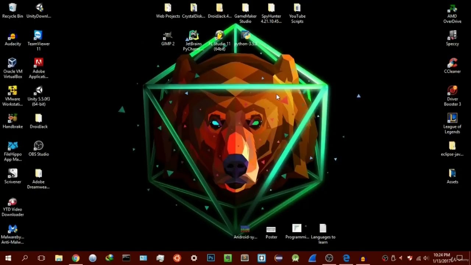
Task: Open the Windows Defender shield tray icon
Action: point(410,258)
